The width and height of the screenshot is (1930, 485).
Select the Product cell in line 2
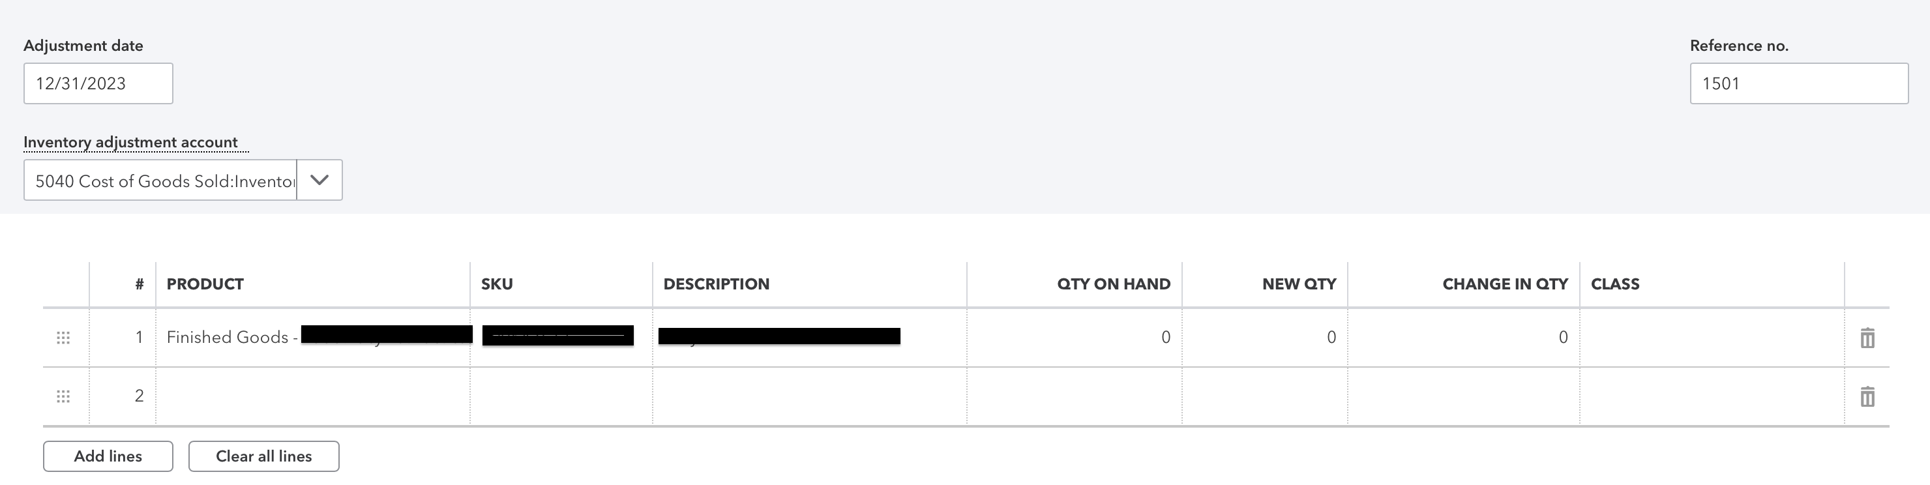click(312, 396)
